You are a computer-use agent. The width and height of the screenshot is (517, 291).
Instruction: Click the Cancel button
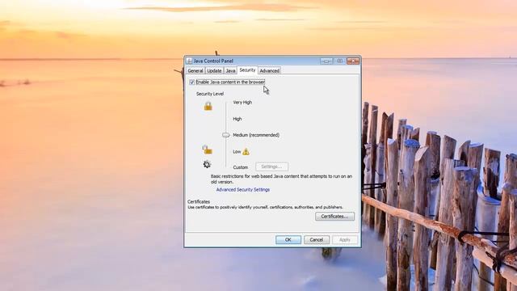317,240
